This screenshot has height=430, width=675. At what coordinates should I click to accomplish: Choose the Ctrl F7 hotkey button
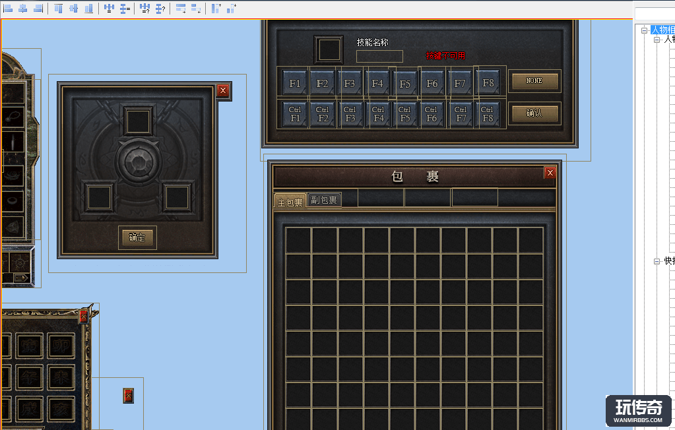coord(461,114)
